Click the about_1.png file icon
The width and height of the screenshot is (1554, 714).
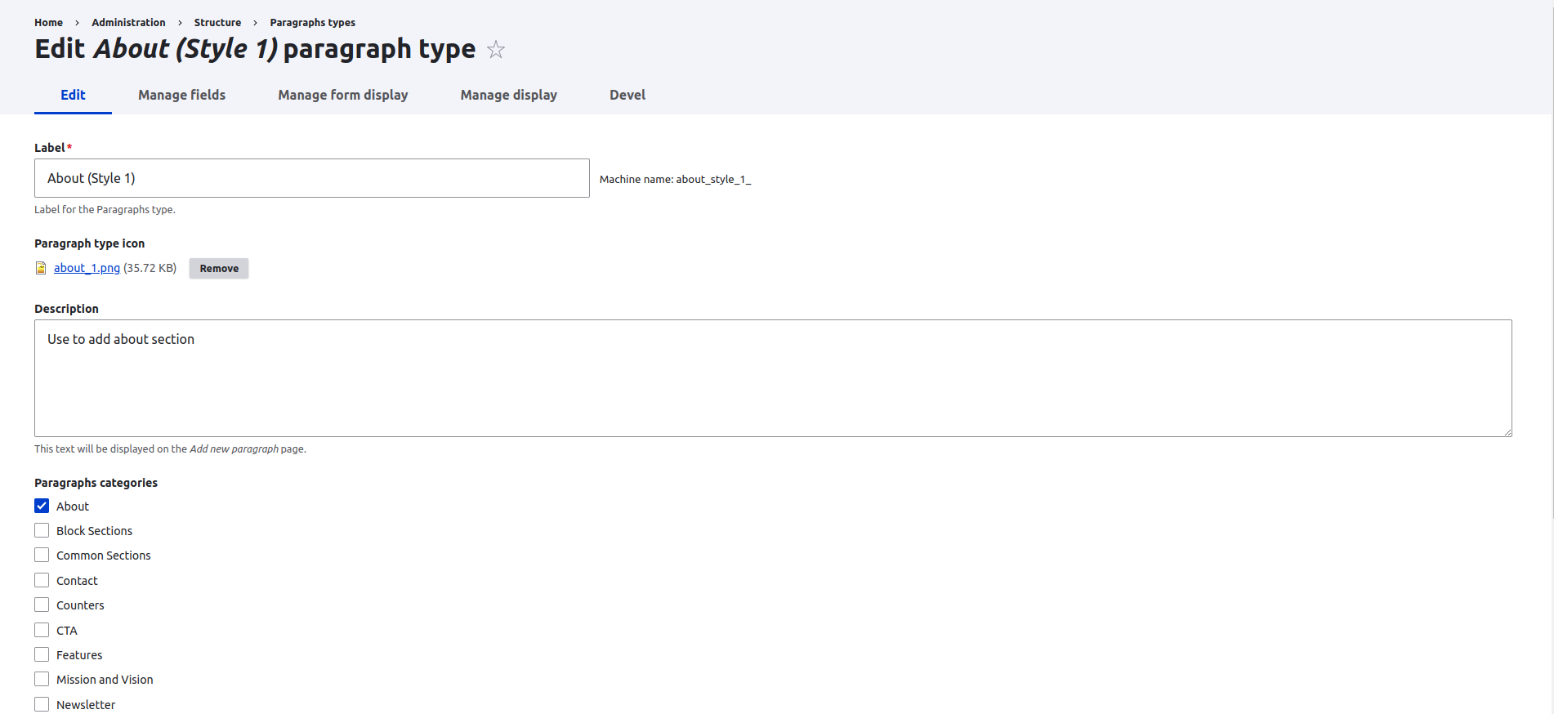[x=41, y=268]
